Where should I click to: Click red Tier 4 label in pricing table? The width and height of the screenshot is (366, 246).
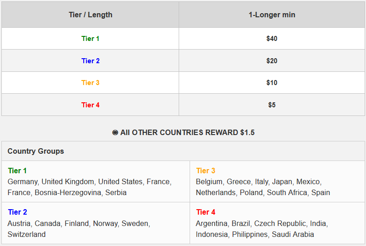tap(90, 105)
